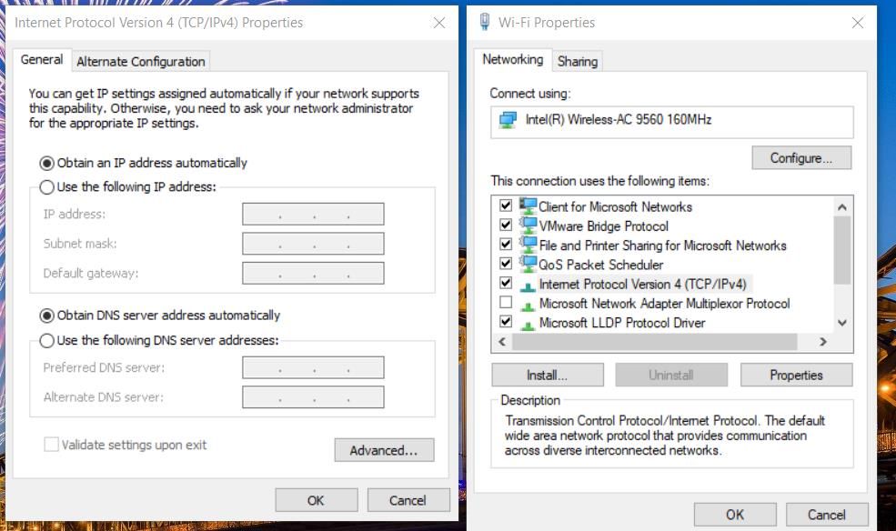Select File and Printer Sharing for Microsoft Networks
The width and height of the screenshot is (896, 531).
[662, 245]
